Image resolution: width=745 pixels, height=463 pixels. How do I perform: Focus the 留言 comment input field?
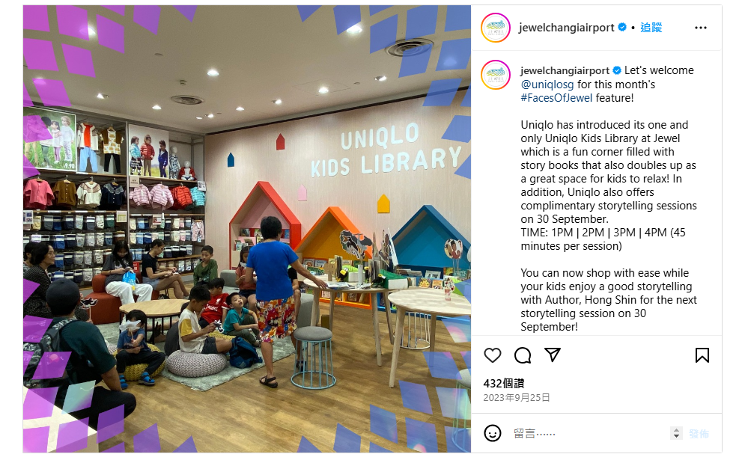click(589, 433)
